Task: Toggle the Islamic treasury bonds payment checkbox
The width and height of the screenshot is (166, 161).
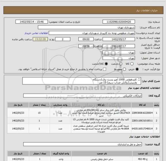Action: [105, 69]
